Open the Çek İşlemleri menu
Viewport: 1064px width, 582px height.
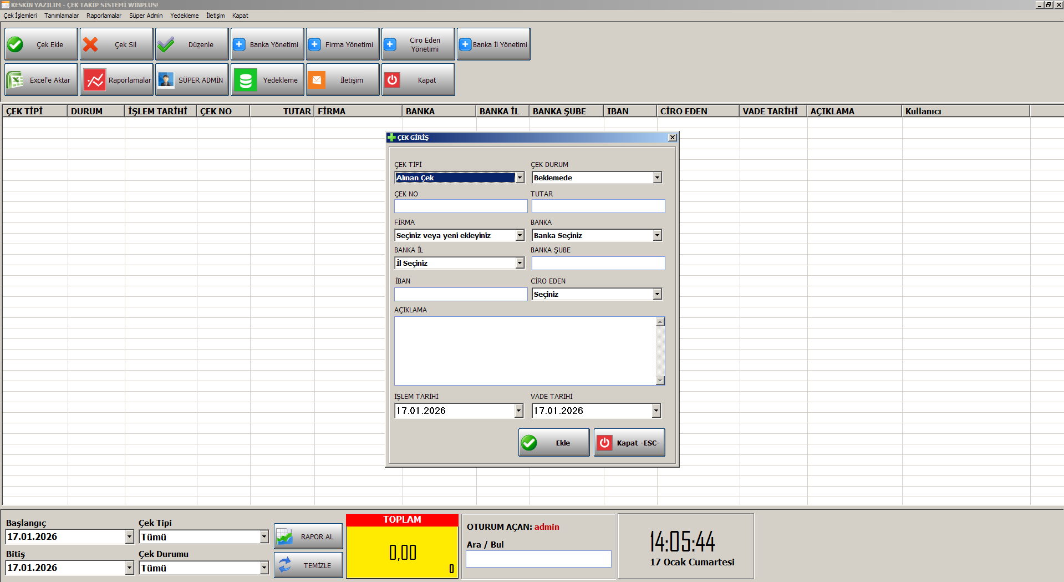click(21, 16)
